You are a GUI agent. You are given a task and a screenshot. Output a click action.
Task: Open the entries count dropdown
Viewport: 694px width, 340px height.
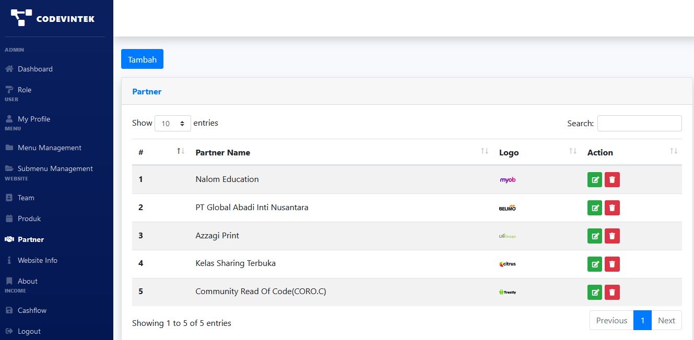pos(173,124)
